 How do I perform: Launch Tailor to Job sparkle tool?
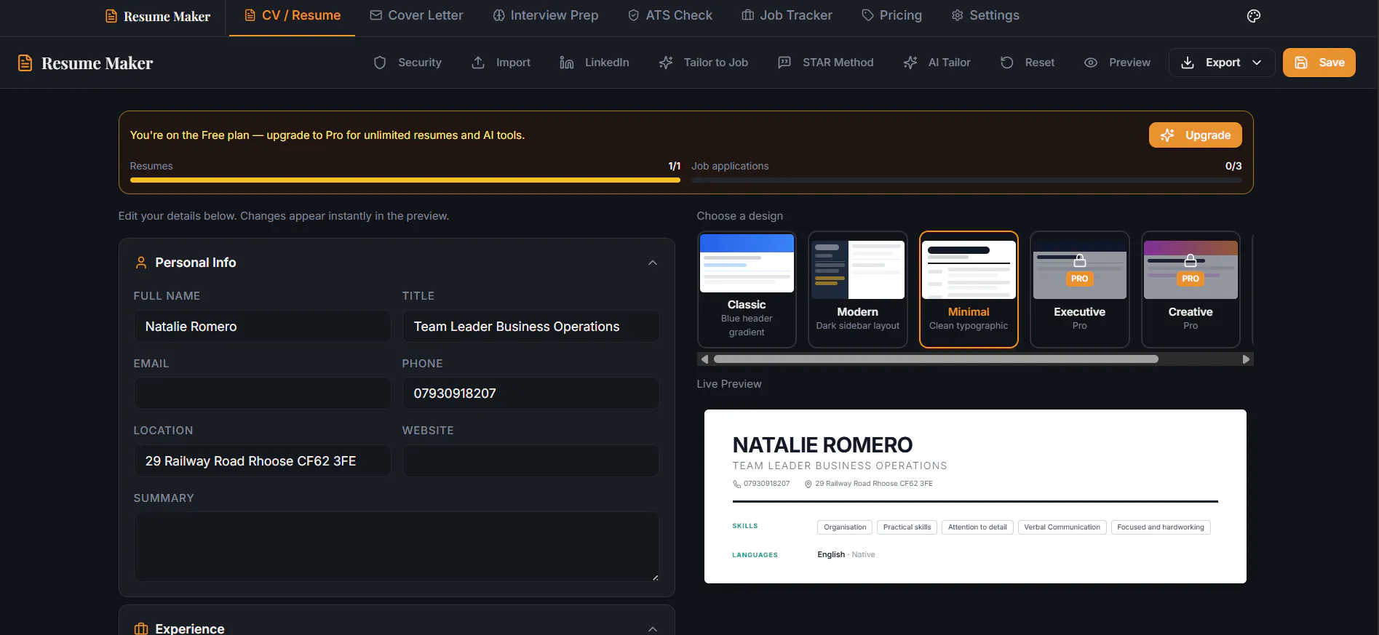point(703,63)
